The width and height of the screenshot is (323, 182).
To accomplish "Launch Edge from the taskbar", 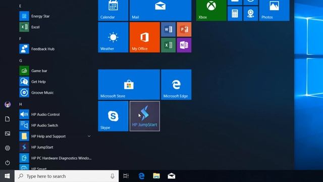I will point(141,176).
